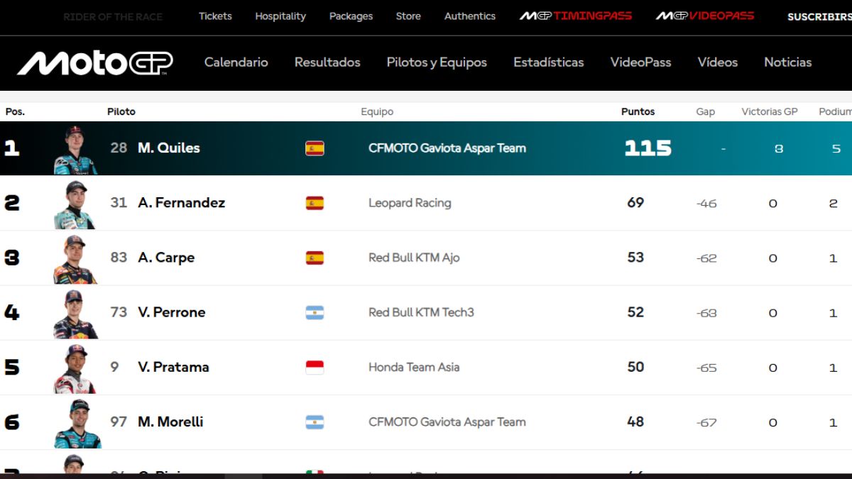The height and width of the screenshot is (479, 852).
Task: Open the Noticias section
Action: (x=788, y=62)
